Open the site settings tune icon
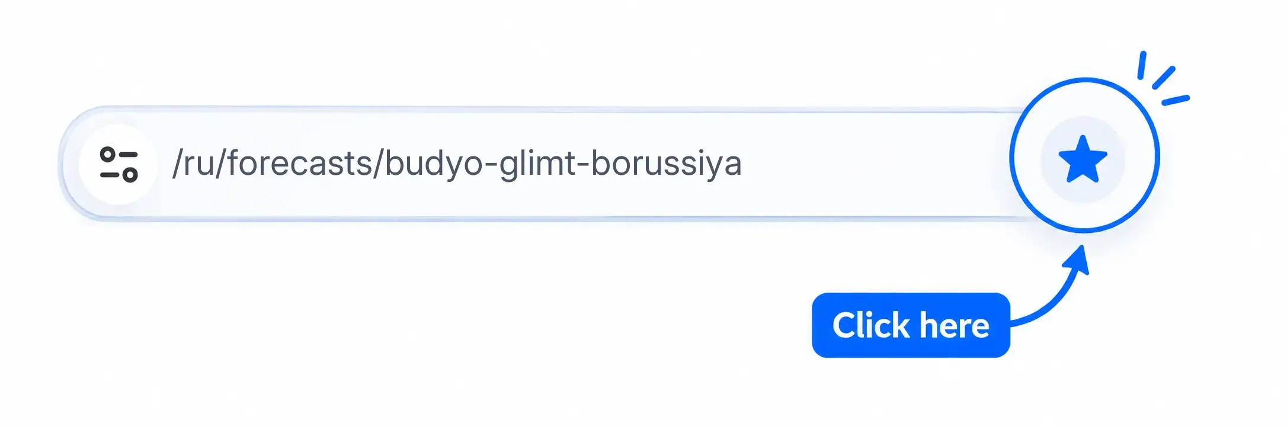The height and width of the screenshot is (429, 1287). (119, 164)
